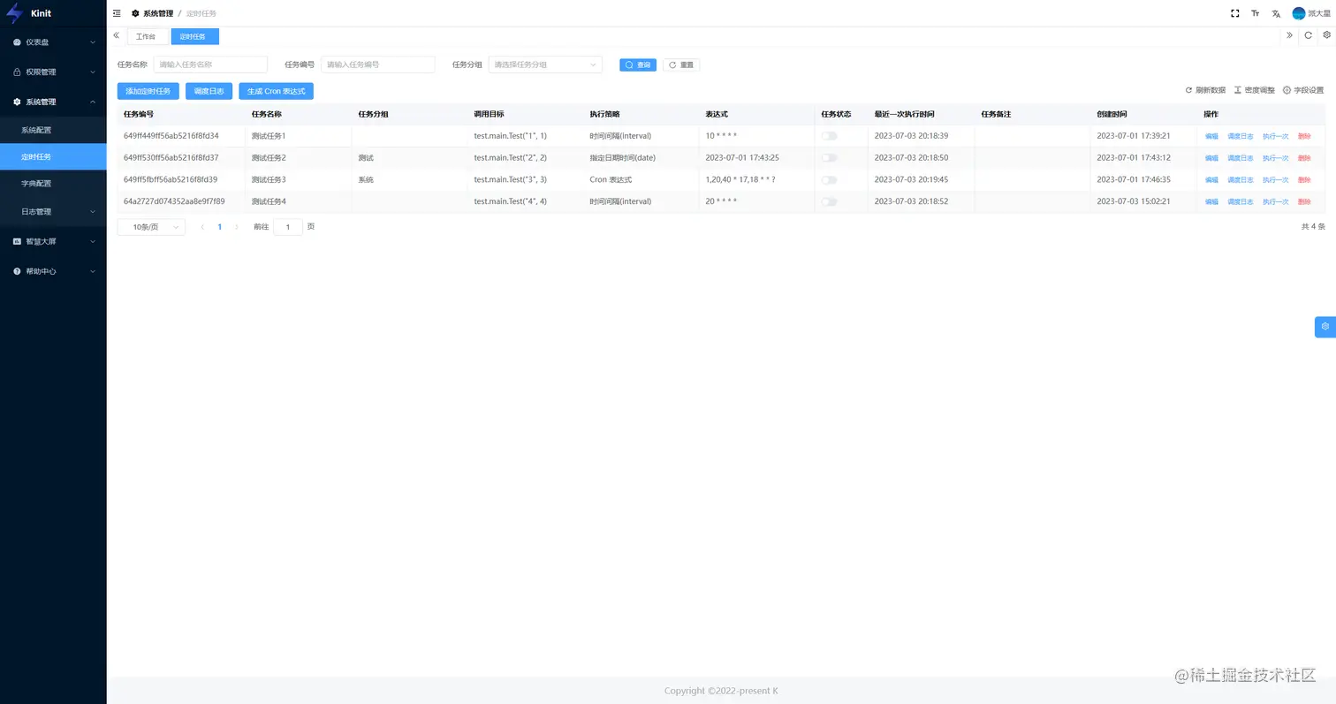Click the breadcrumb 系统管理 gear icon
Screen dimensions: 1336x704
[x=135, y=13]
